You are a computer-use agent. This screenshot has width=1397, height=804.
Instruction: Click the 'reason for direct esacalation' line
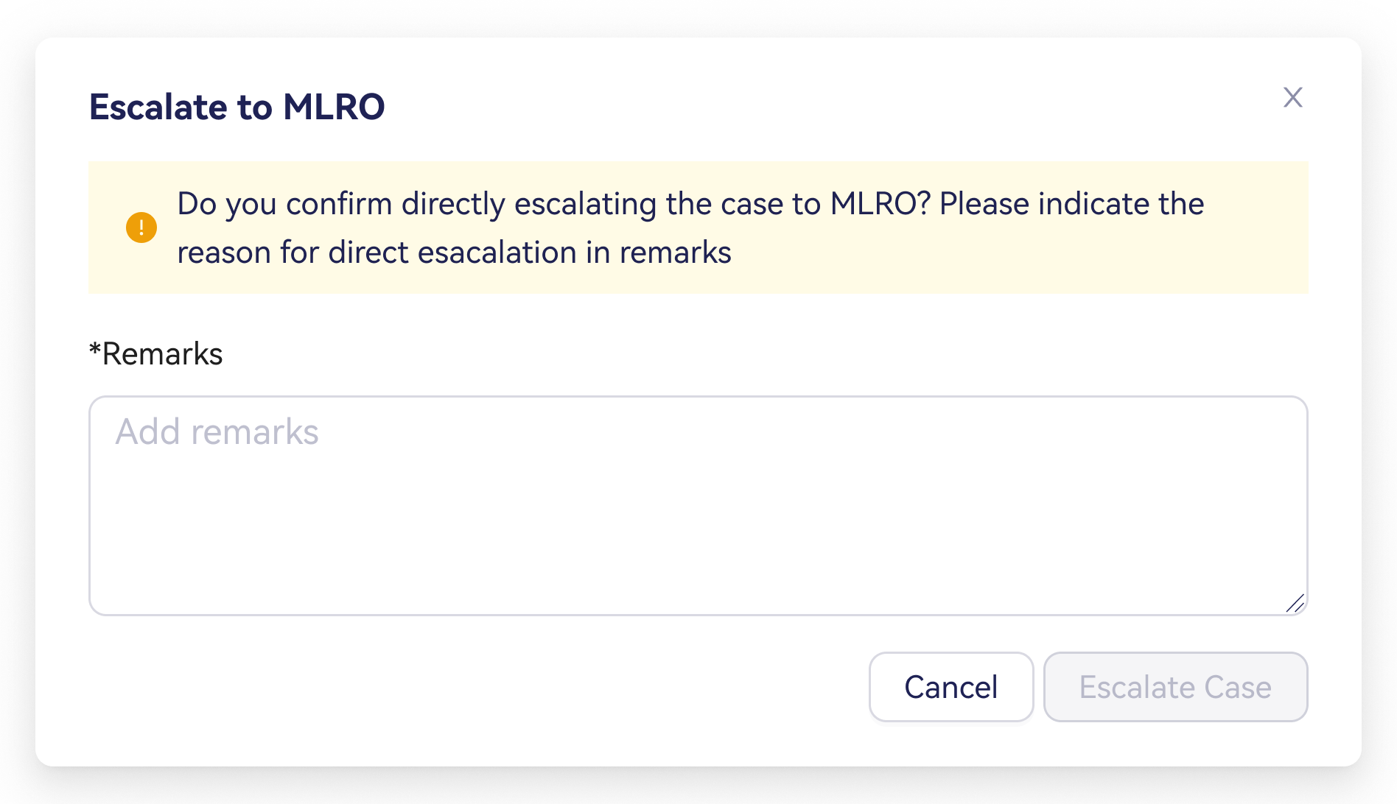click(x=453, y=253)
